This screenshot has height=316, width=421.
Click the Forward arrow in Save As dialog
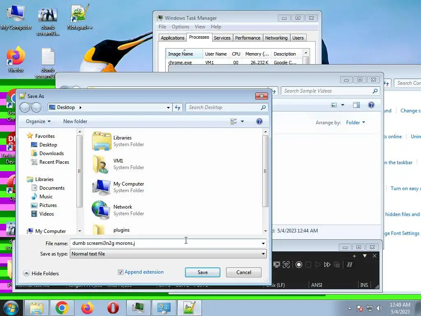click(x=36, y=107)
